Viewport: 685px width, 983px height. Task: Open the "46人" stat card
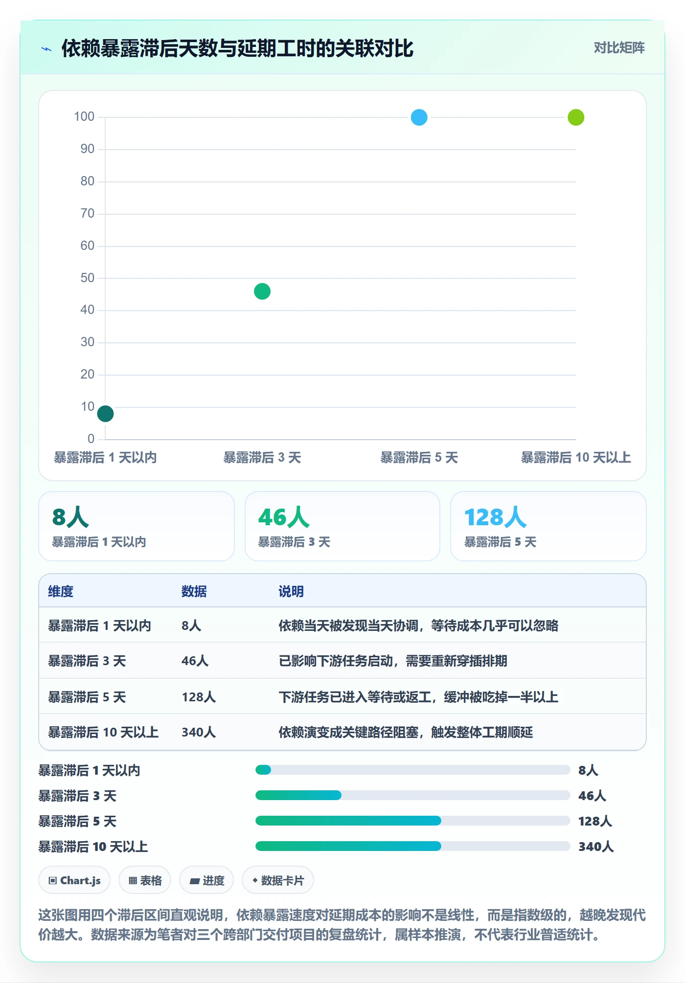[x=342, y=526]
